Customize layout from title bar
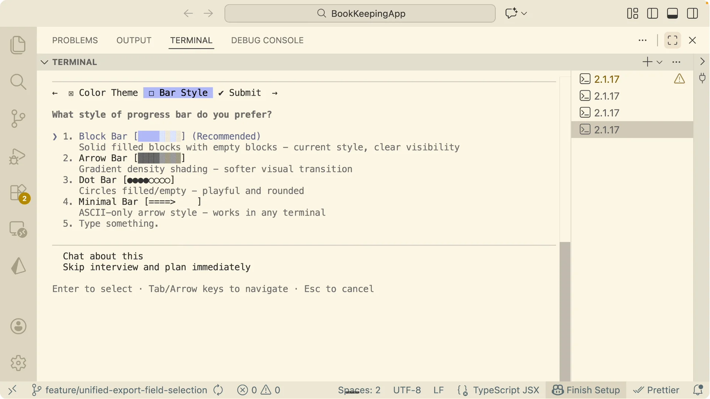 point(632,13)
